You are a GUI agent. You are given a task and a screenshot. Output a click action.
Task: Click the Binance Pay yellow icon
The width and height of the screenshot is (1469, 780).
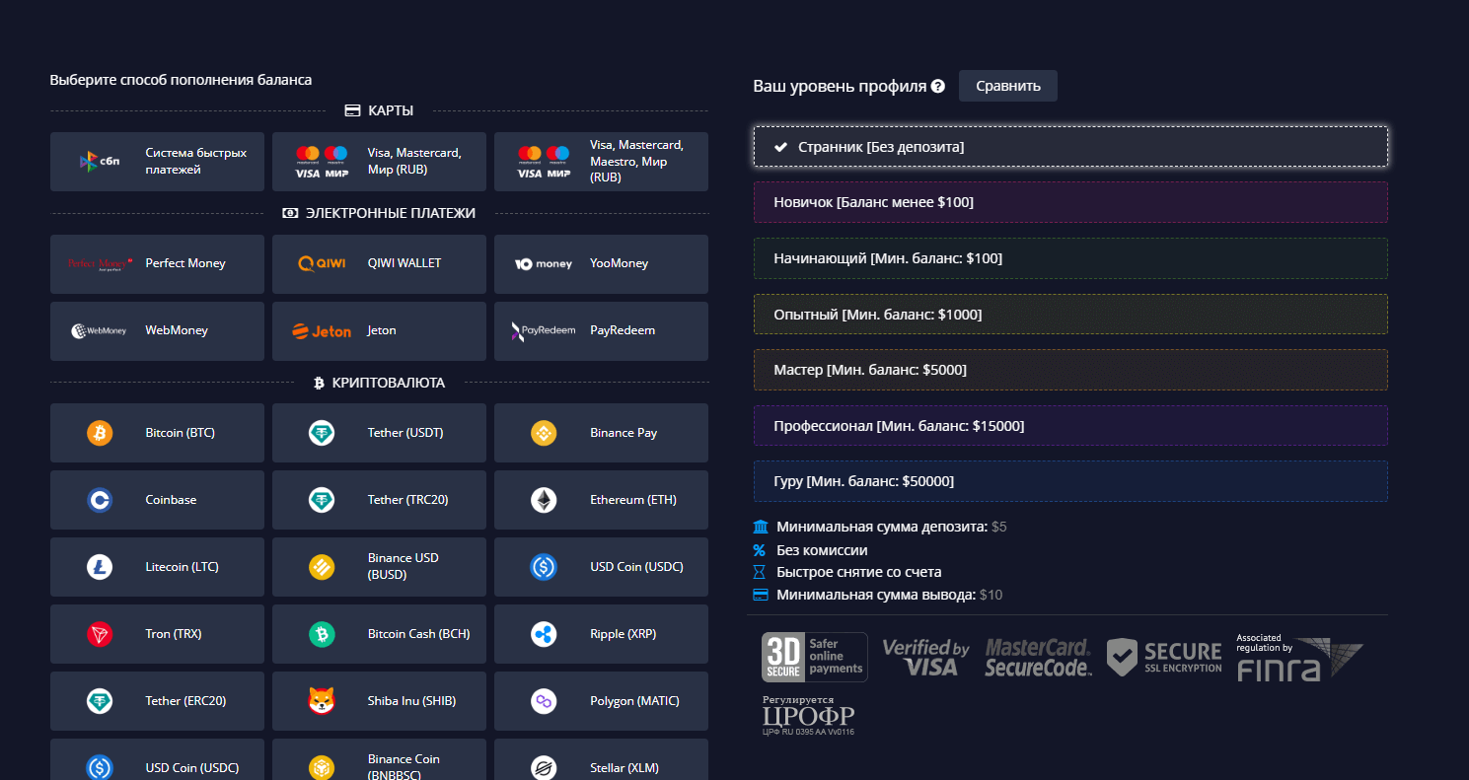coord(544,433)
